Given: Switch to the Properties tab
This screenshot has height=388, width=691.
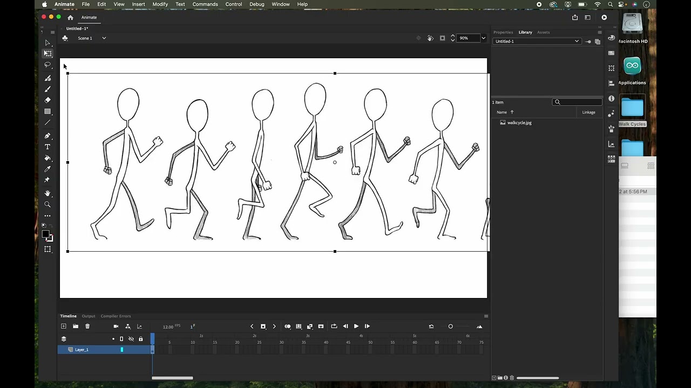Looking at the screenshot, I should coord(503,32).
